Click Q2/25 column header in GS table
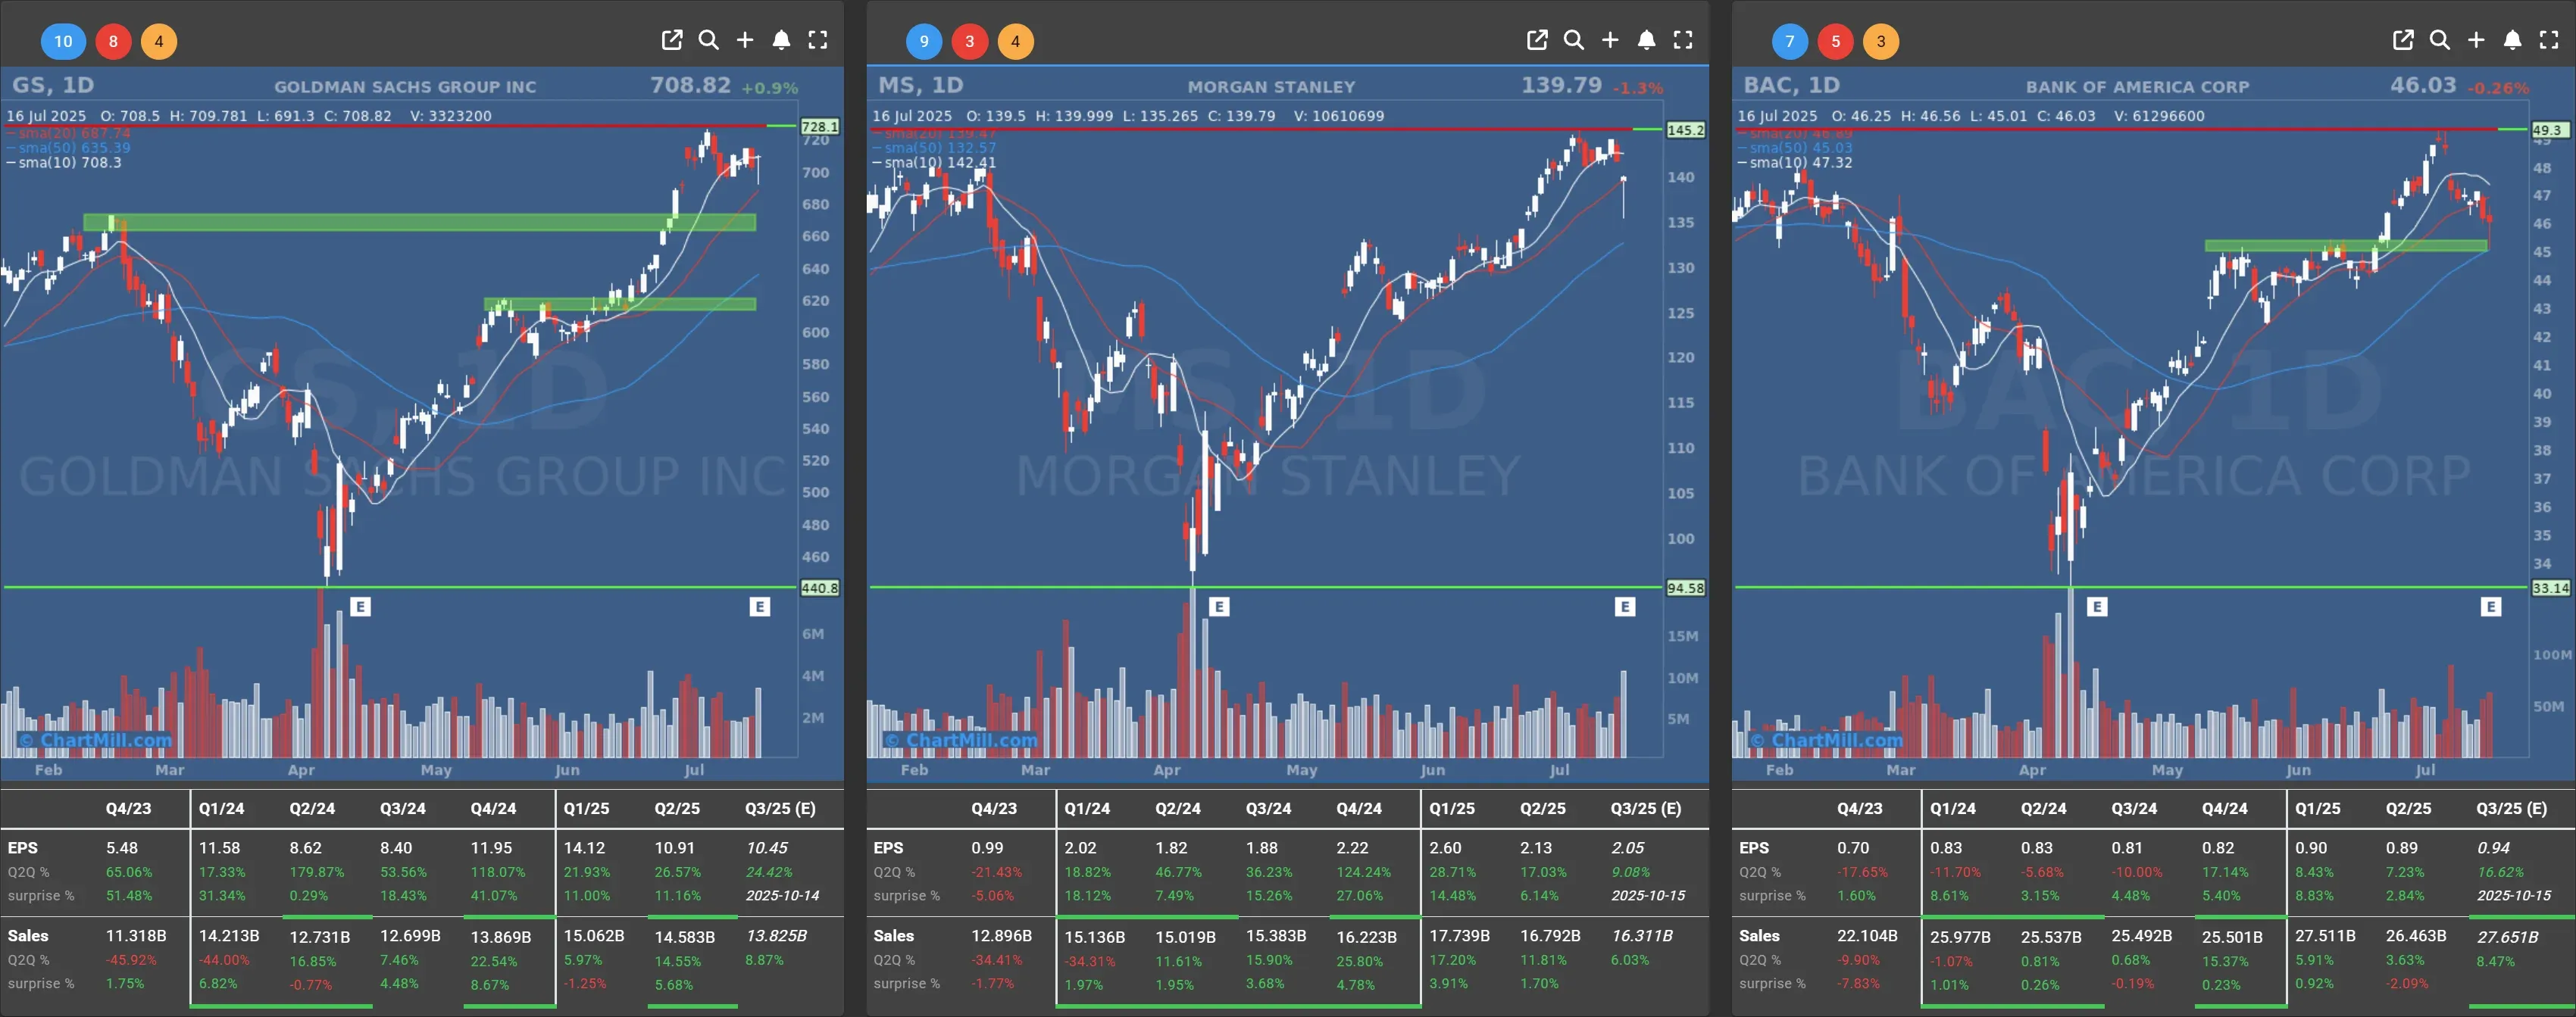The height and width of the screenshot is (1017, 2576). point(677,808)
